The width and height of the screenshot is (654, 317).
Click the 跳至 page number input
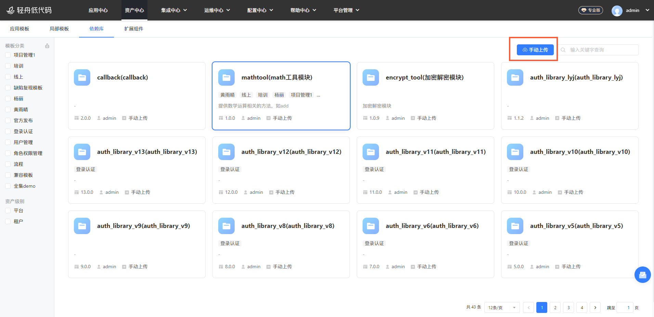(625, 307)
